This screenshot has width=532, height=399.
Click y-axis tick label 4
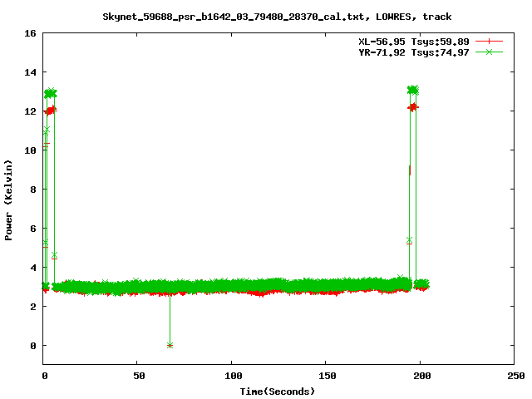tap(33, 268)
